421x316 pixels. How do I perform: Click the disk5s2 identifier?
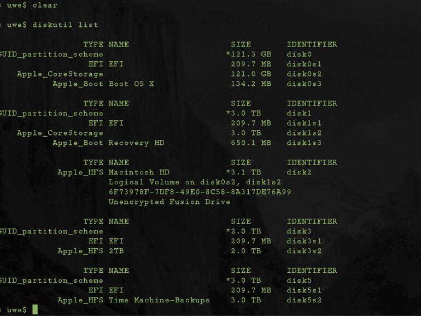coord(304,300)
